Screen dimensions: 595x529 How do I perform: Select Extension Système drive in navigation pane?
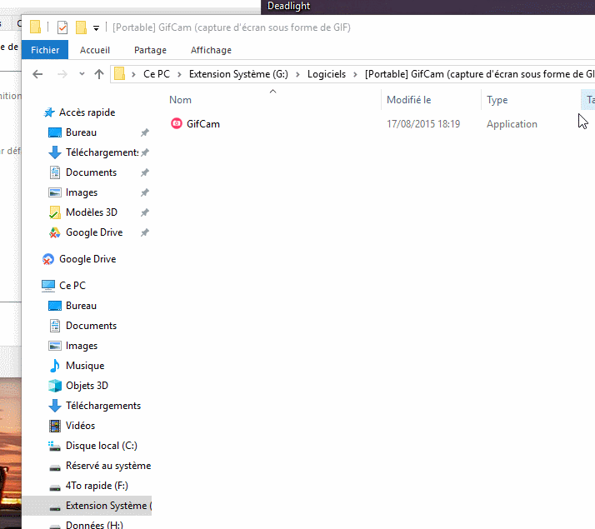coord(87,506)
